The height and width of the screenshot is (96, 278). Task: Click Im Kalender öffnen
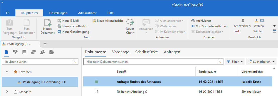pos(170,32)
